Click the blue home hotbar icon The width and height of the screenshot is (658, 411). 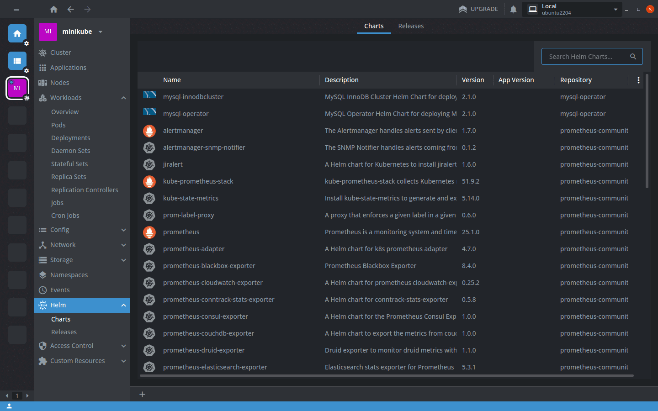tap(17, 33)
